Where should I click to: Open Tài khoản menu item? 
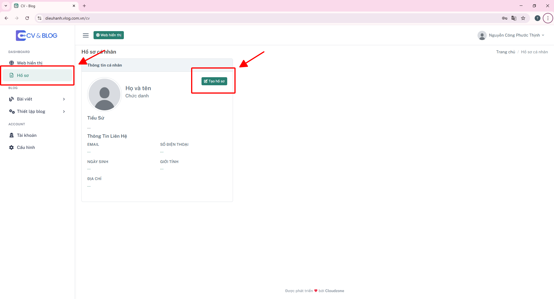37,135
